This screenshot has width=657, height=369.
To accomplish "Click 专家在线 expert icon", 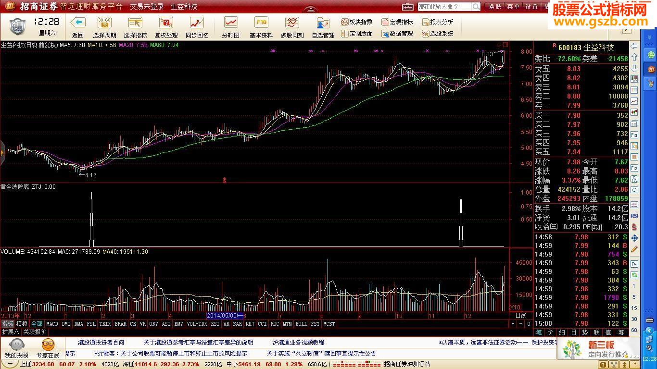I will pyautogui.click(x=48, y=349).
